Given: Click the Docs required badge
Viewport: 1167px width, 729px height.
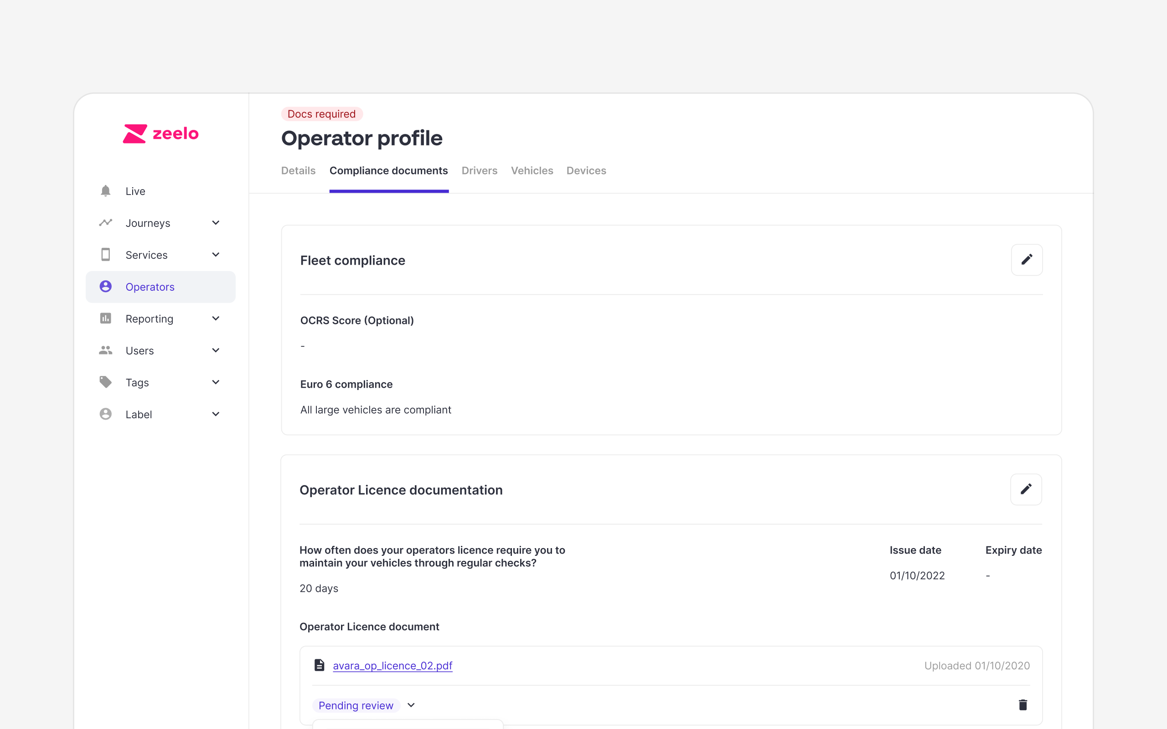Looking at the screenshot, I should pyautogui.click(x=322, y=114).
